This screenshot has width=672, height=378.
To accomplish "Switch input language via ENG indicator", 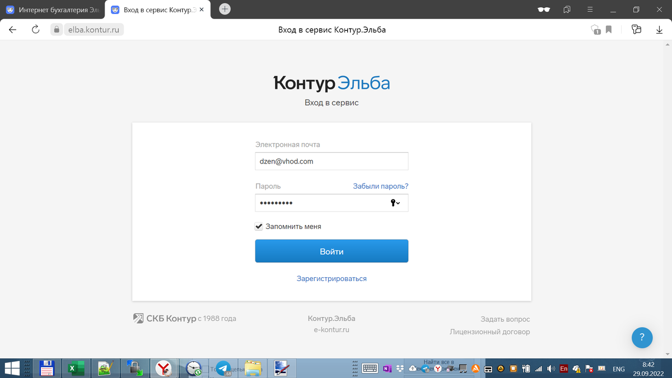I will [x=619, y=368].
